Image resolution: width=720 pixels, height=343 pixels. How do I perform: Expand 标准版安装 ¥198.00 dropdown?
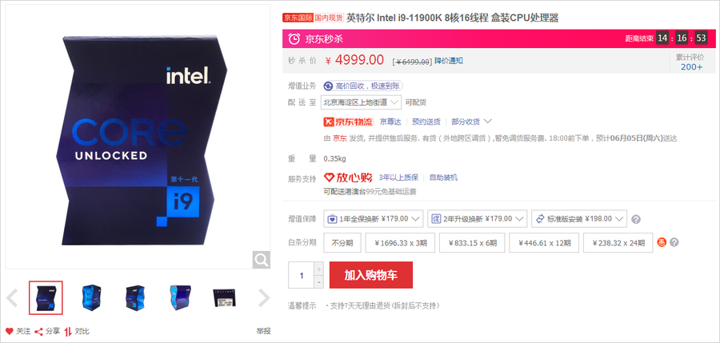point(579,219)
